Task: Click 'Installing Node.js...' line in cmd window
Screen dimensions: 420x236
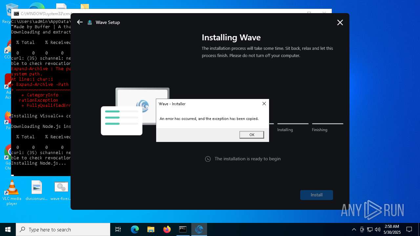Action: coord(39,163)
